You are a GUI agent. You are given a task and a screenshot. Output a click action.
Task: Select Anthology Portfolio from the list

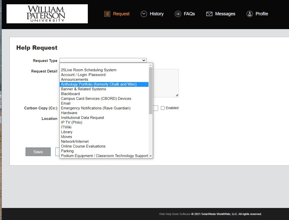click(99, 84)
